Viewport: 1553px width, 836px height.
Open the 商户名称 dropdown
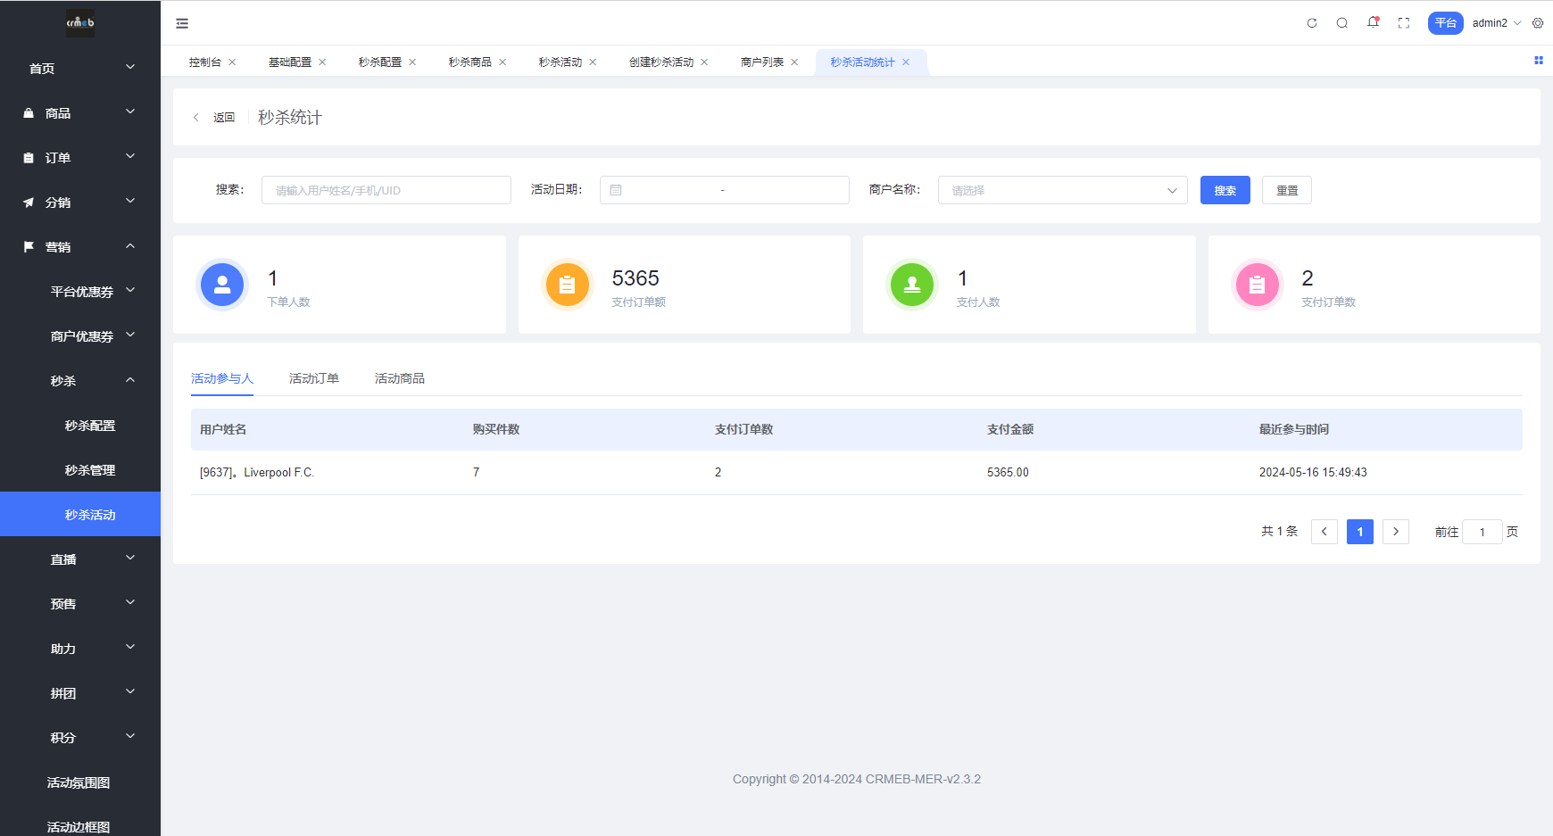coord(1062,190)
